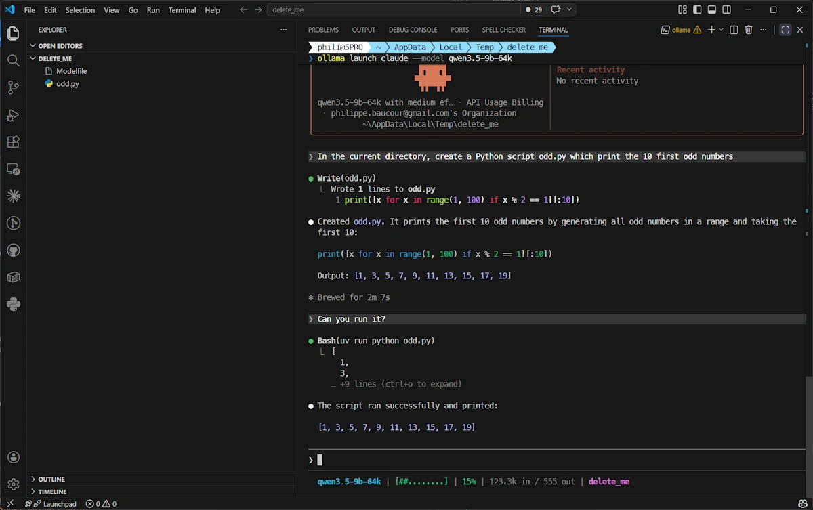Open the Remote Explorer view

(13, 169)
